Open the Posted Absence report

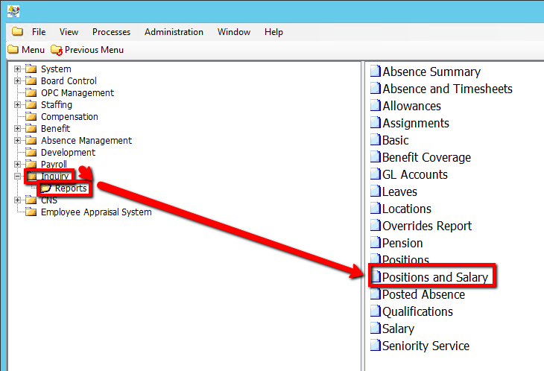tap(423, 295)
